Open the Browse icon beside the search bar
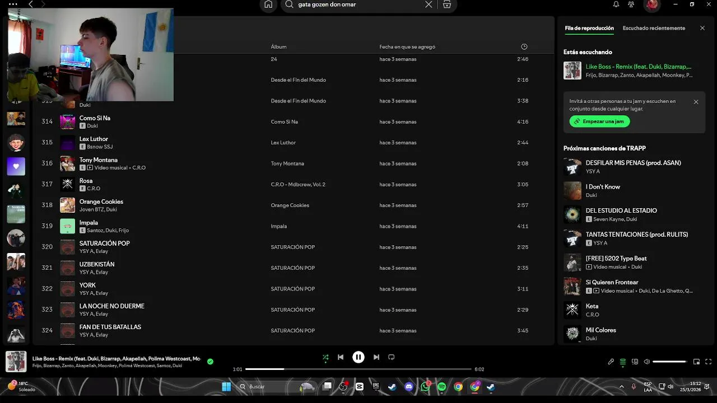Viewport: 717px width, 403px height. 447,4
